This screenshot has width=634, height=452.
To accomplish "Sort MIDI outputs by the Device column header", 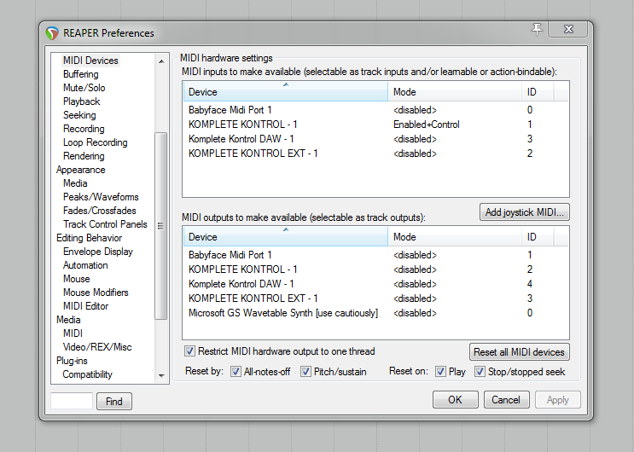I will 286,237.
